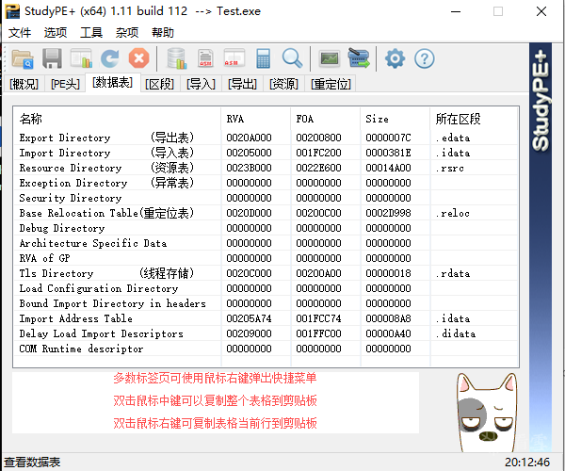565x471 pixels.
Task: Select the Export Directory row
Action: pyautogui.click(x=266, y=138)
